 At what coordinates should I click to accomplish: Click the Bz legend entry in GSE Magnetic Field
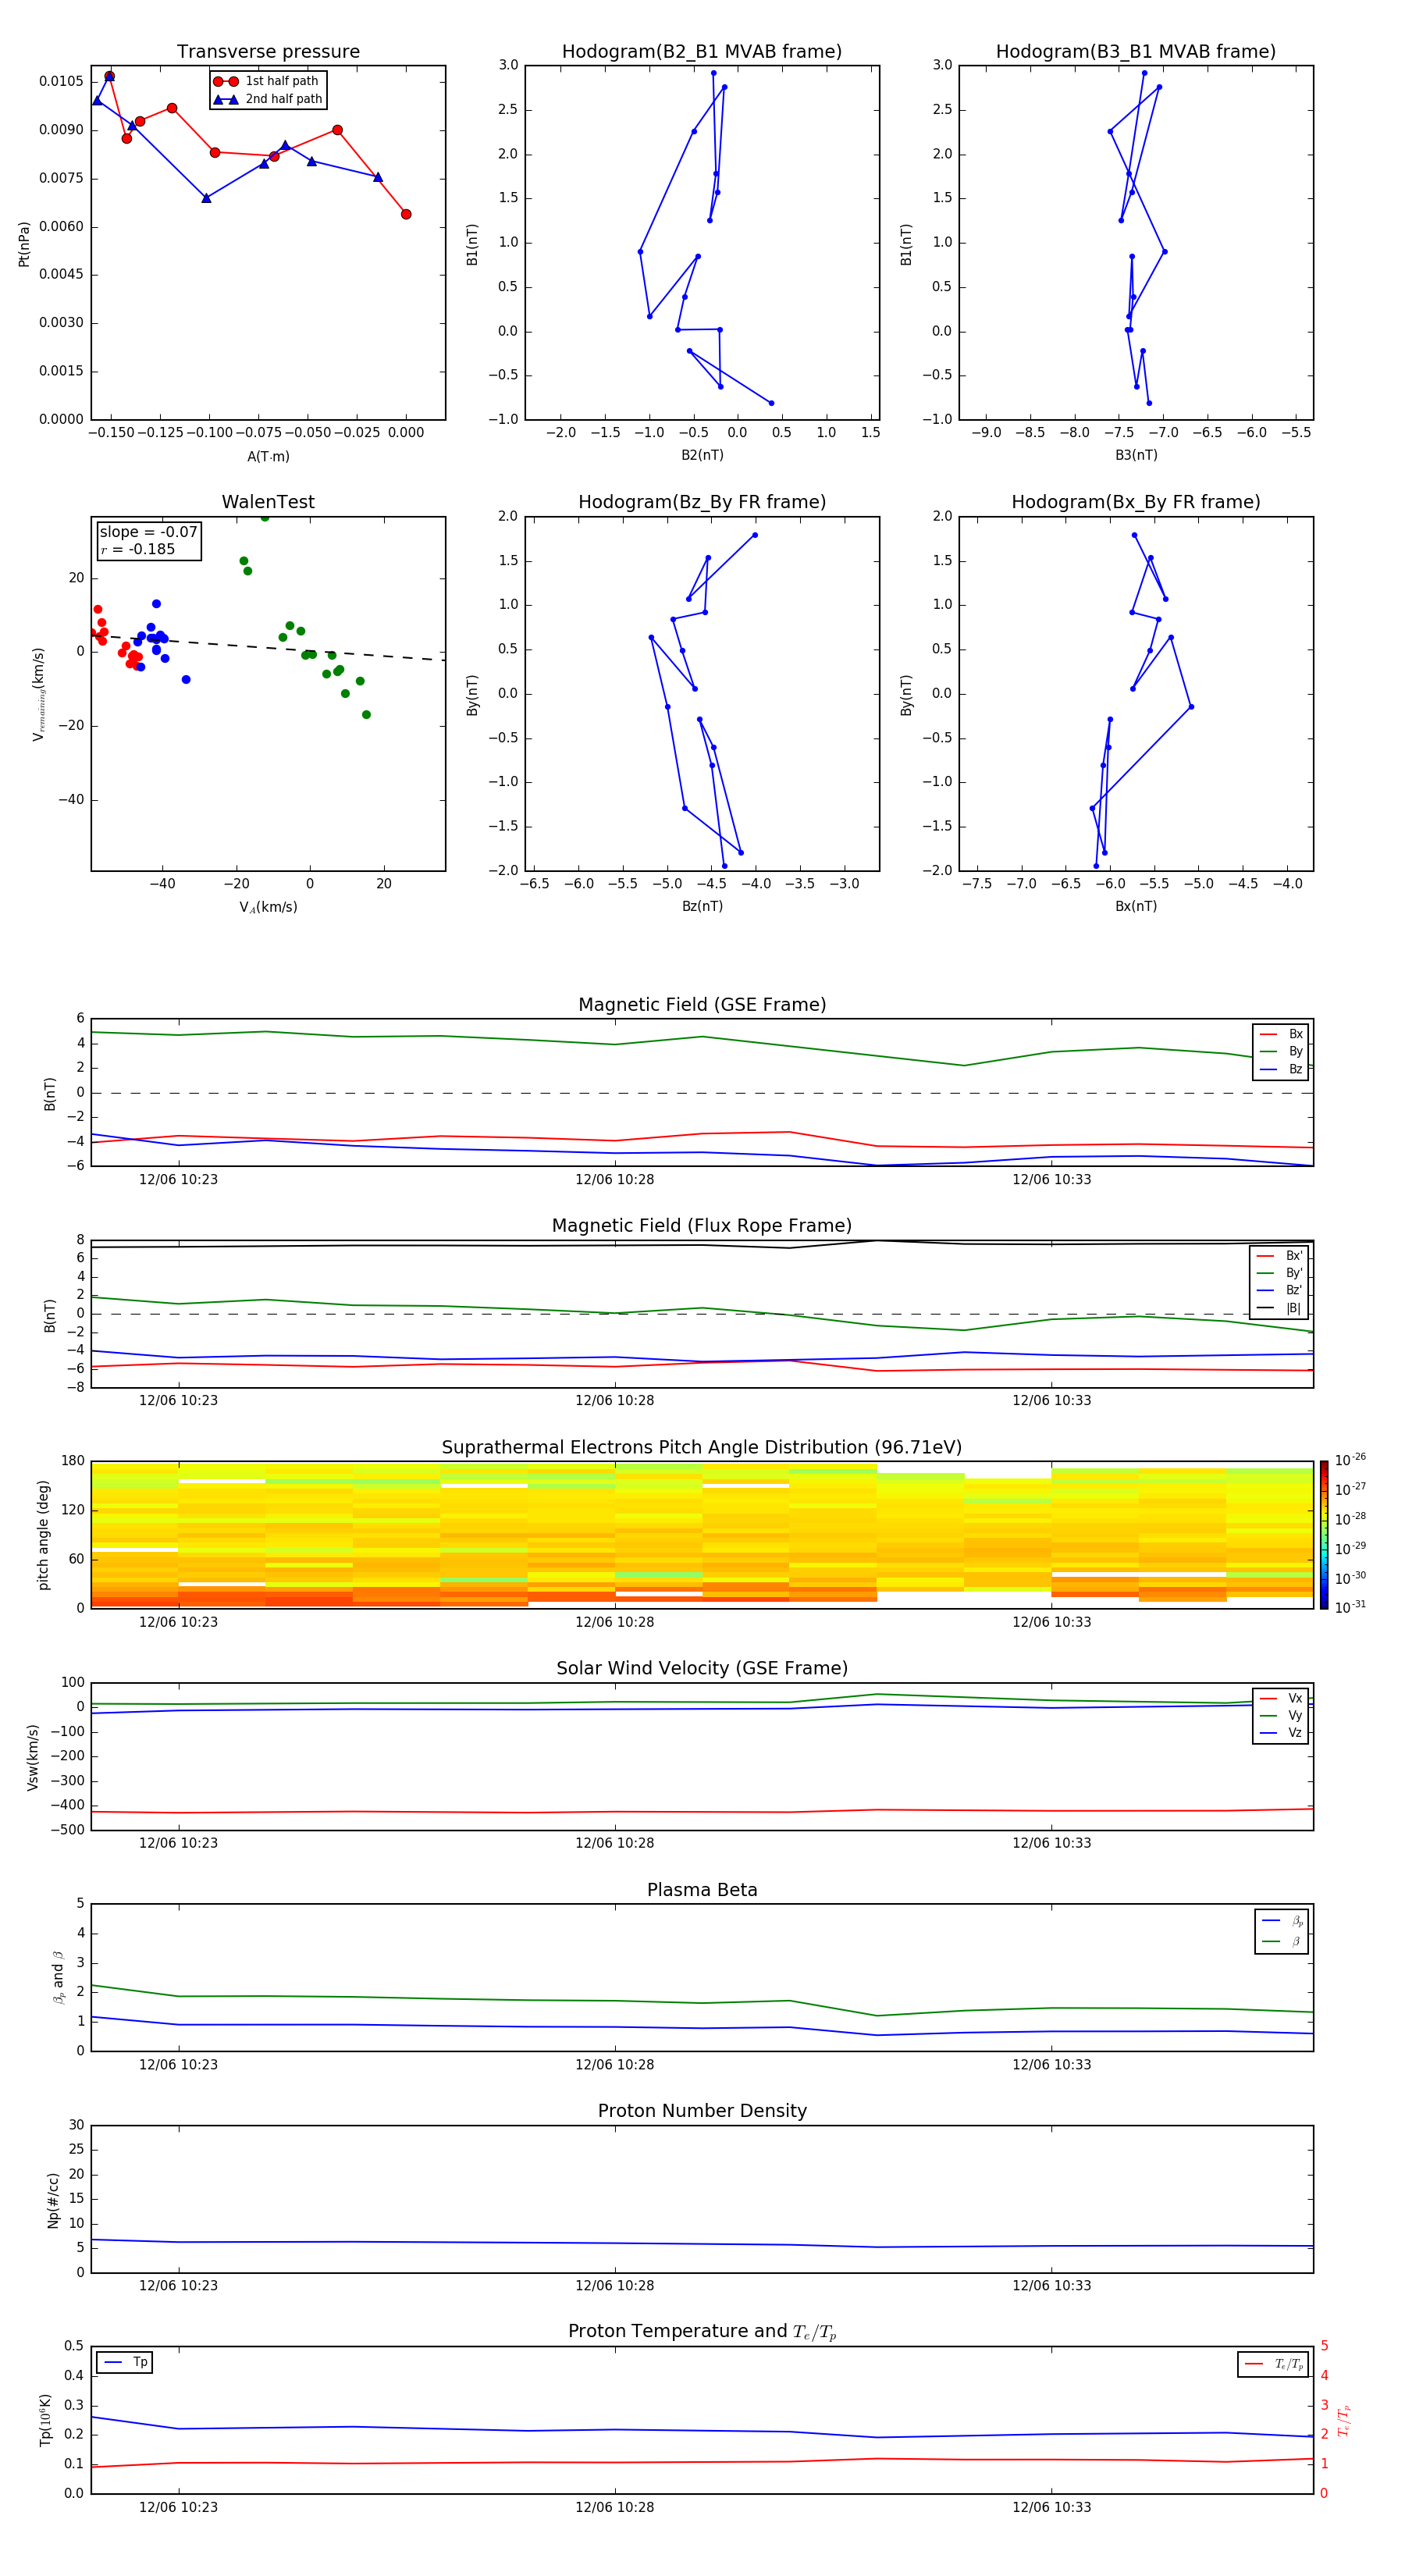point(1282,1069)
